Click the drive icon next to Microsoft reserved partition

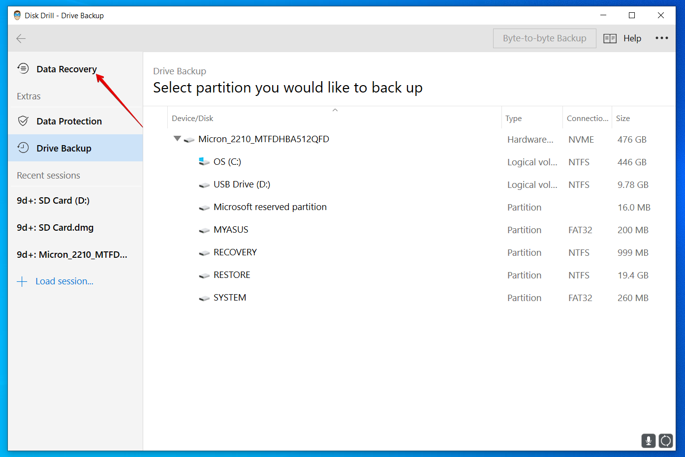coord(204,208)
